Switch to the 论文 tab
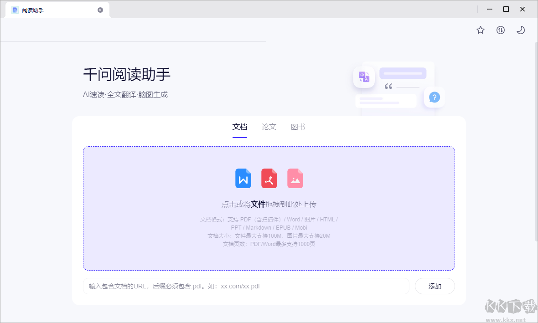 (269, 127)
